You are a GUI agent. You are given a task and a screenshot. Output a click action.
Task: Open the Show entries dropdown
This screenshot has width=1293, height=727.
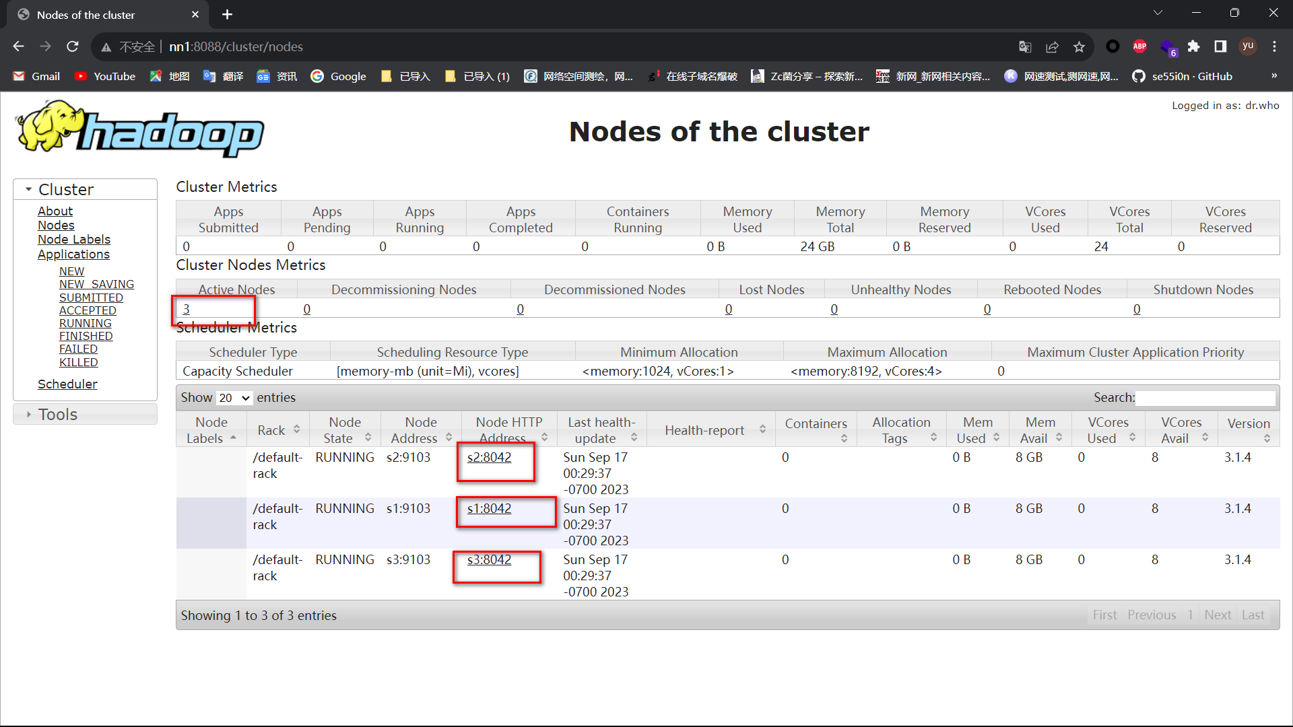click(x=234, y=398)
